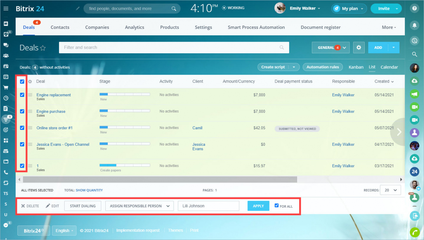Viewport: 424px width, 240px height.
Task: Switch to Kanban view
Action: tap(356, 67)
